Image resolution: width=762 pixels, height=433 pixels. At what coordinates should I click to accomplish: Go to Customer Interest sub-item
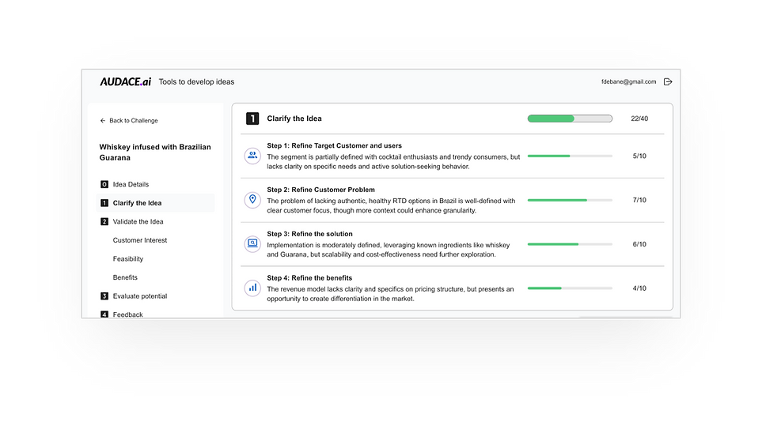coord(140,240)
